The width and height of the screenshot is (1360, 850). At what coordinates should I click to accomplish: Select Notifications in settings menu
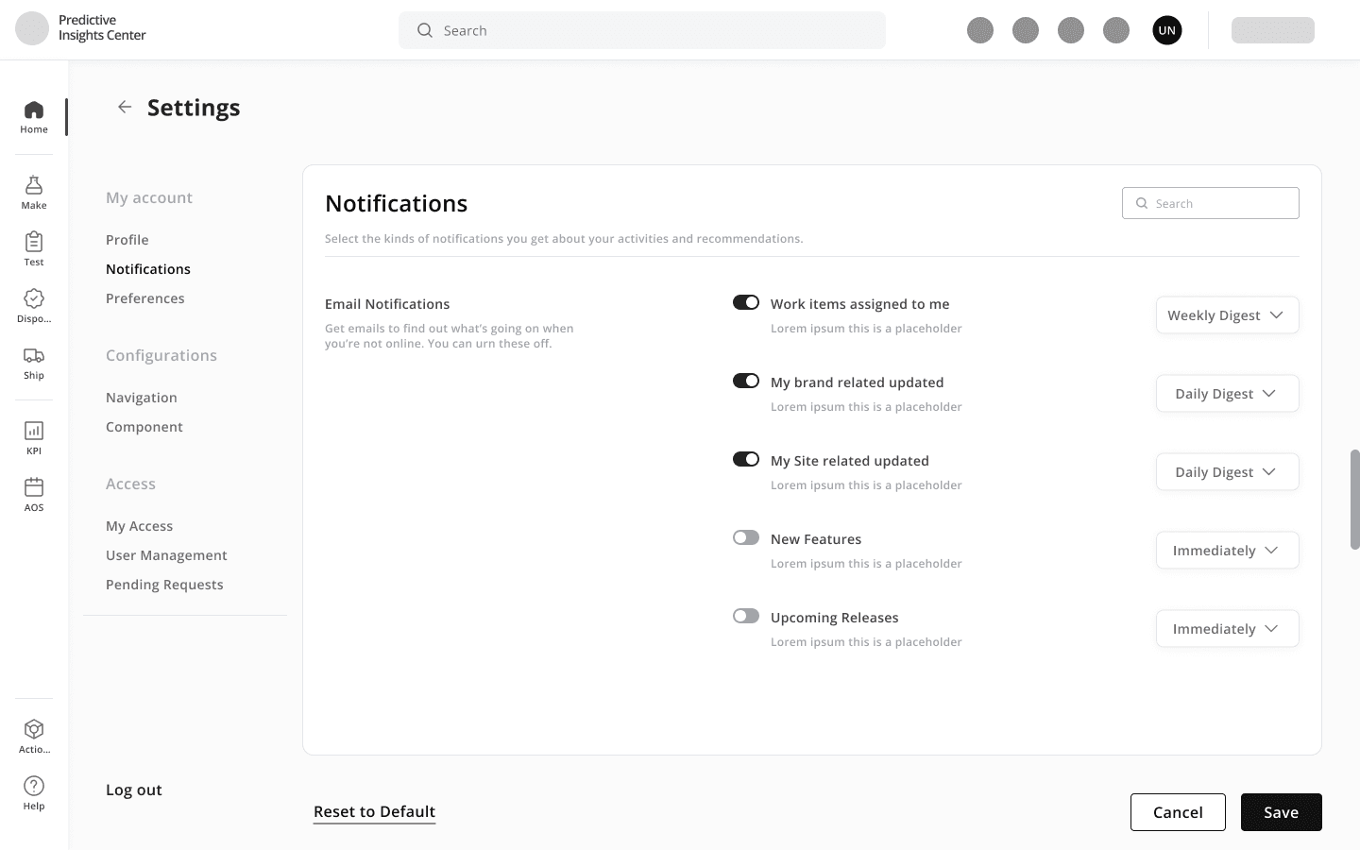[x=148, y=269]
